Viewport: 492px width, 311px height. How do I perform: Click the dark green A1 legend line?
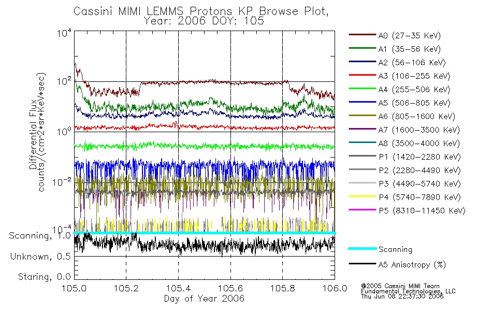(363, 48)
